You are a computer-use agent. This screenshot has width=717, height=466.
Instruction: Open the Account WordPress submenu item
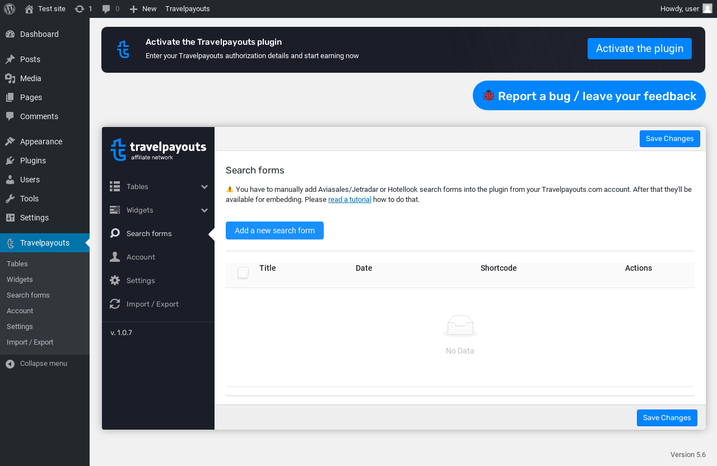pyautogui.click(x=20, y=311)
